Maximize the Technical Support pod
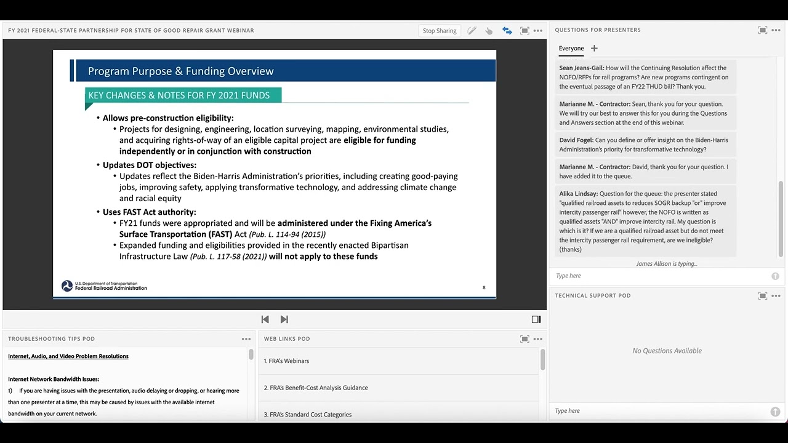788x443 pixels. coord(763,296)
